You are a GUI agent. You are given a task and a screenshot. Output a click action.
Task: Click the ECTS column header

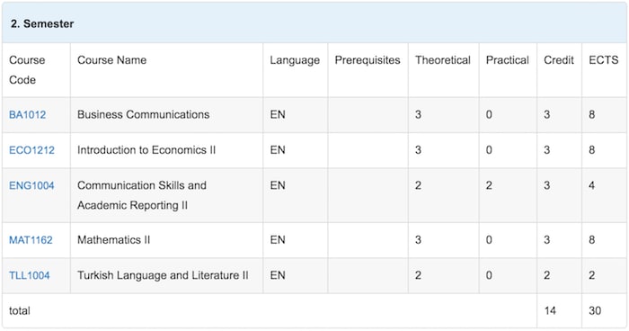(x=604, y=60)
